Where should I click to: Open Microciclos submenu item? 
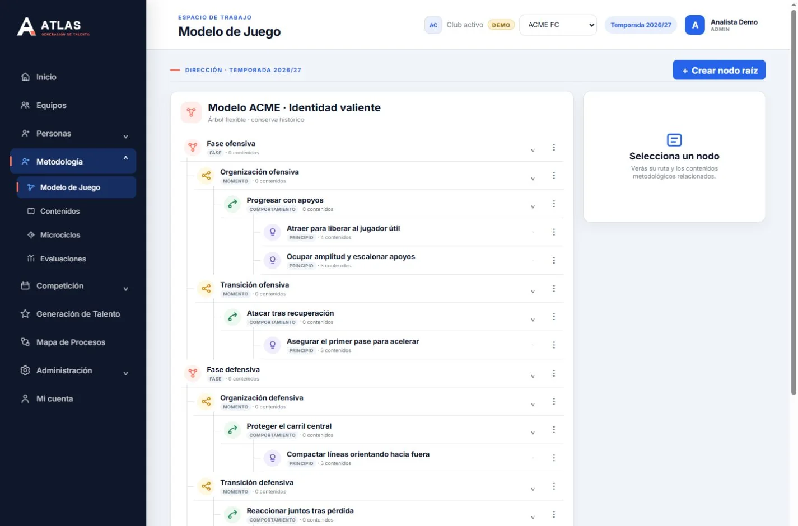76,235
